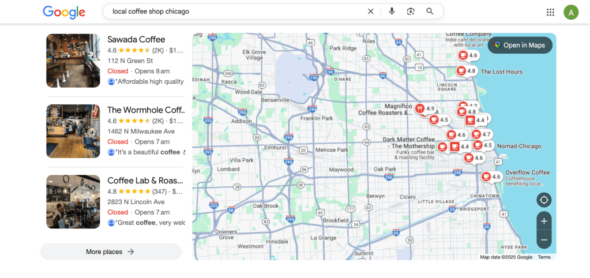Select the 4.6 pin for Overflow Coffee
590x278 pixels.
point(492,176)
